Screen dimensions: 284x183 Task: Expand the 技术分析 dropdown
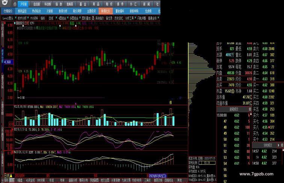click(28, 18)
